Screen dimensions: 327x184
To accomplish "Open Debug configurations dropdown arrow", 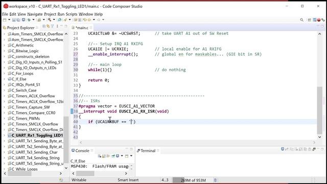I will point(33,20).
